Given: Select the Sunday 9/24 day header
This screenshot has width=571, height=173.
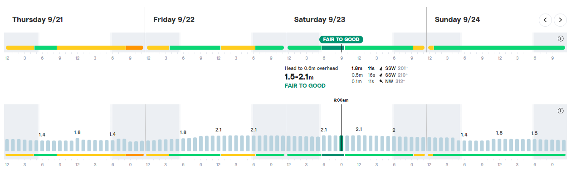Looking at the screenshot, I should point(457,20).
